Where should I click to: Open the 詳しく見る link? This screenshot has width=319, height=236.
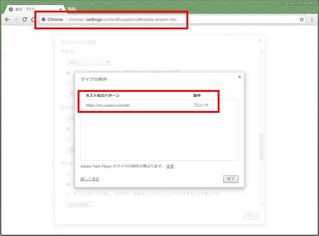click(x=89, y=179)
